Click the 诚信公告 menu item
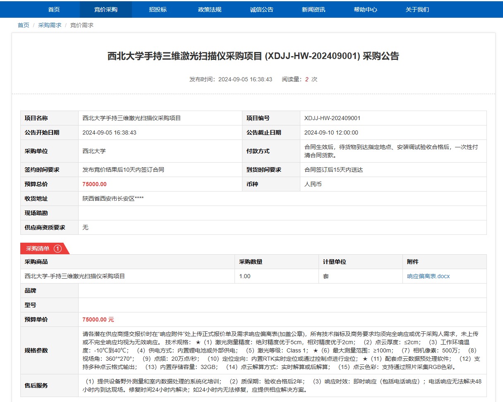Image resolution: width=503 pixels, height=402 pixels. (261, 9)
